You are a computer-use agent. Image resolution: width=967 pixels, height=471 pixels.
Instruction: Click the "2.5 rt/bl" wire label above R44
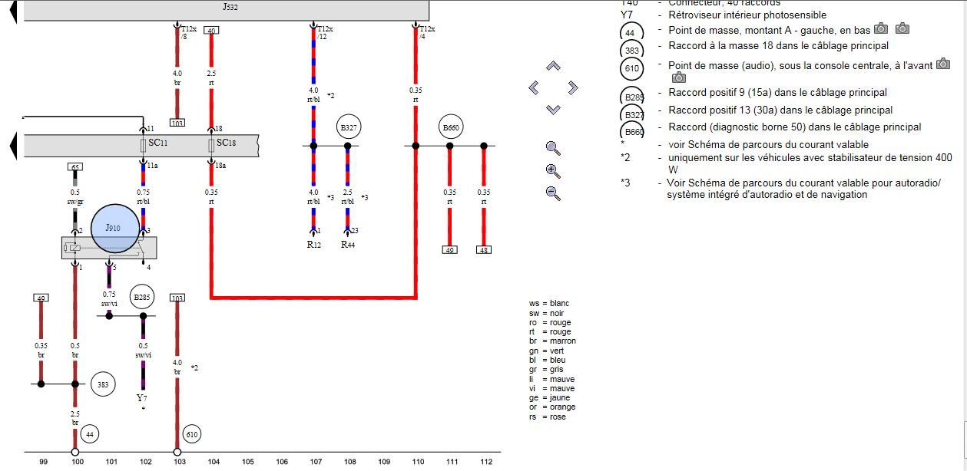(348, 198)
